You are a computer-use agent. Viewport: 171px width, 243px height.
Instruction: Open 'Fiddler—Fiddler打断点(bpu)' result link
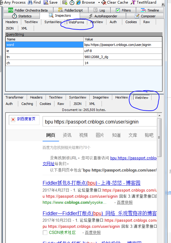click(x=100, y=213)
